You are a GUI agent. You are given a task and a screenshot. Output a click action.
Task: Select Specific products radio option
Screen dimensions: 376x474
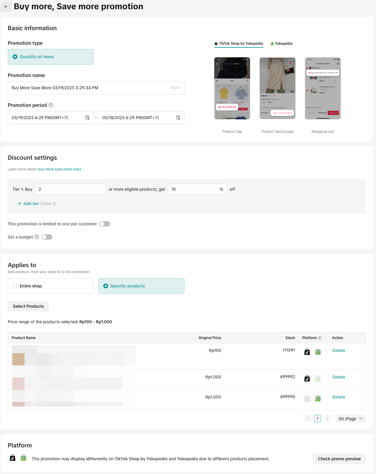(106, 286)
